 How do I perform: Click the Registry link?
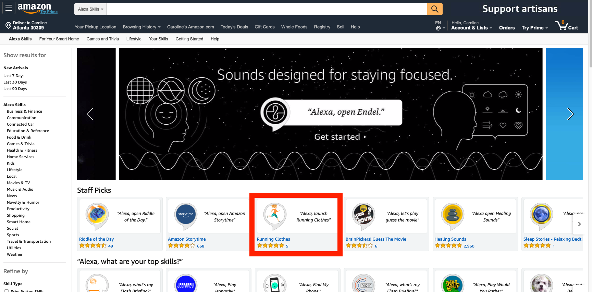pos(322,27)
